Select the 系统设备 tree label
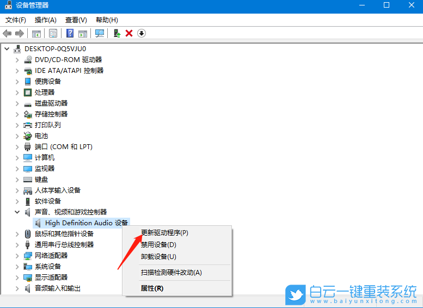Image resolution: width=423 pixels, height=308 pixels. coord(48,267)
